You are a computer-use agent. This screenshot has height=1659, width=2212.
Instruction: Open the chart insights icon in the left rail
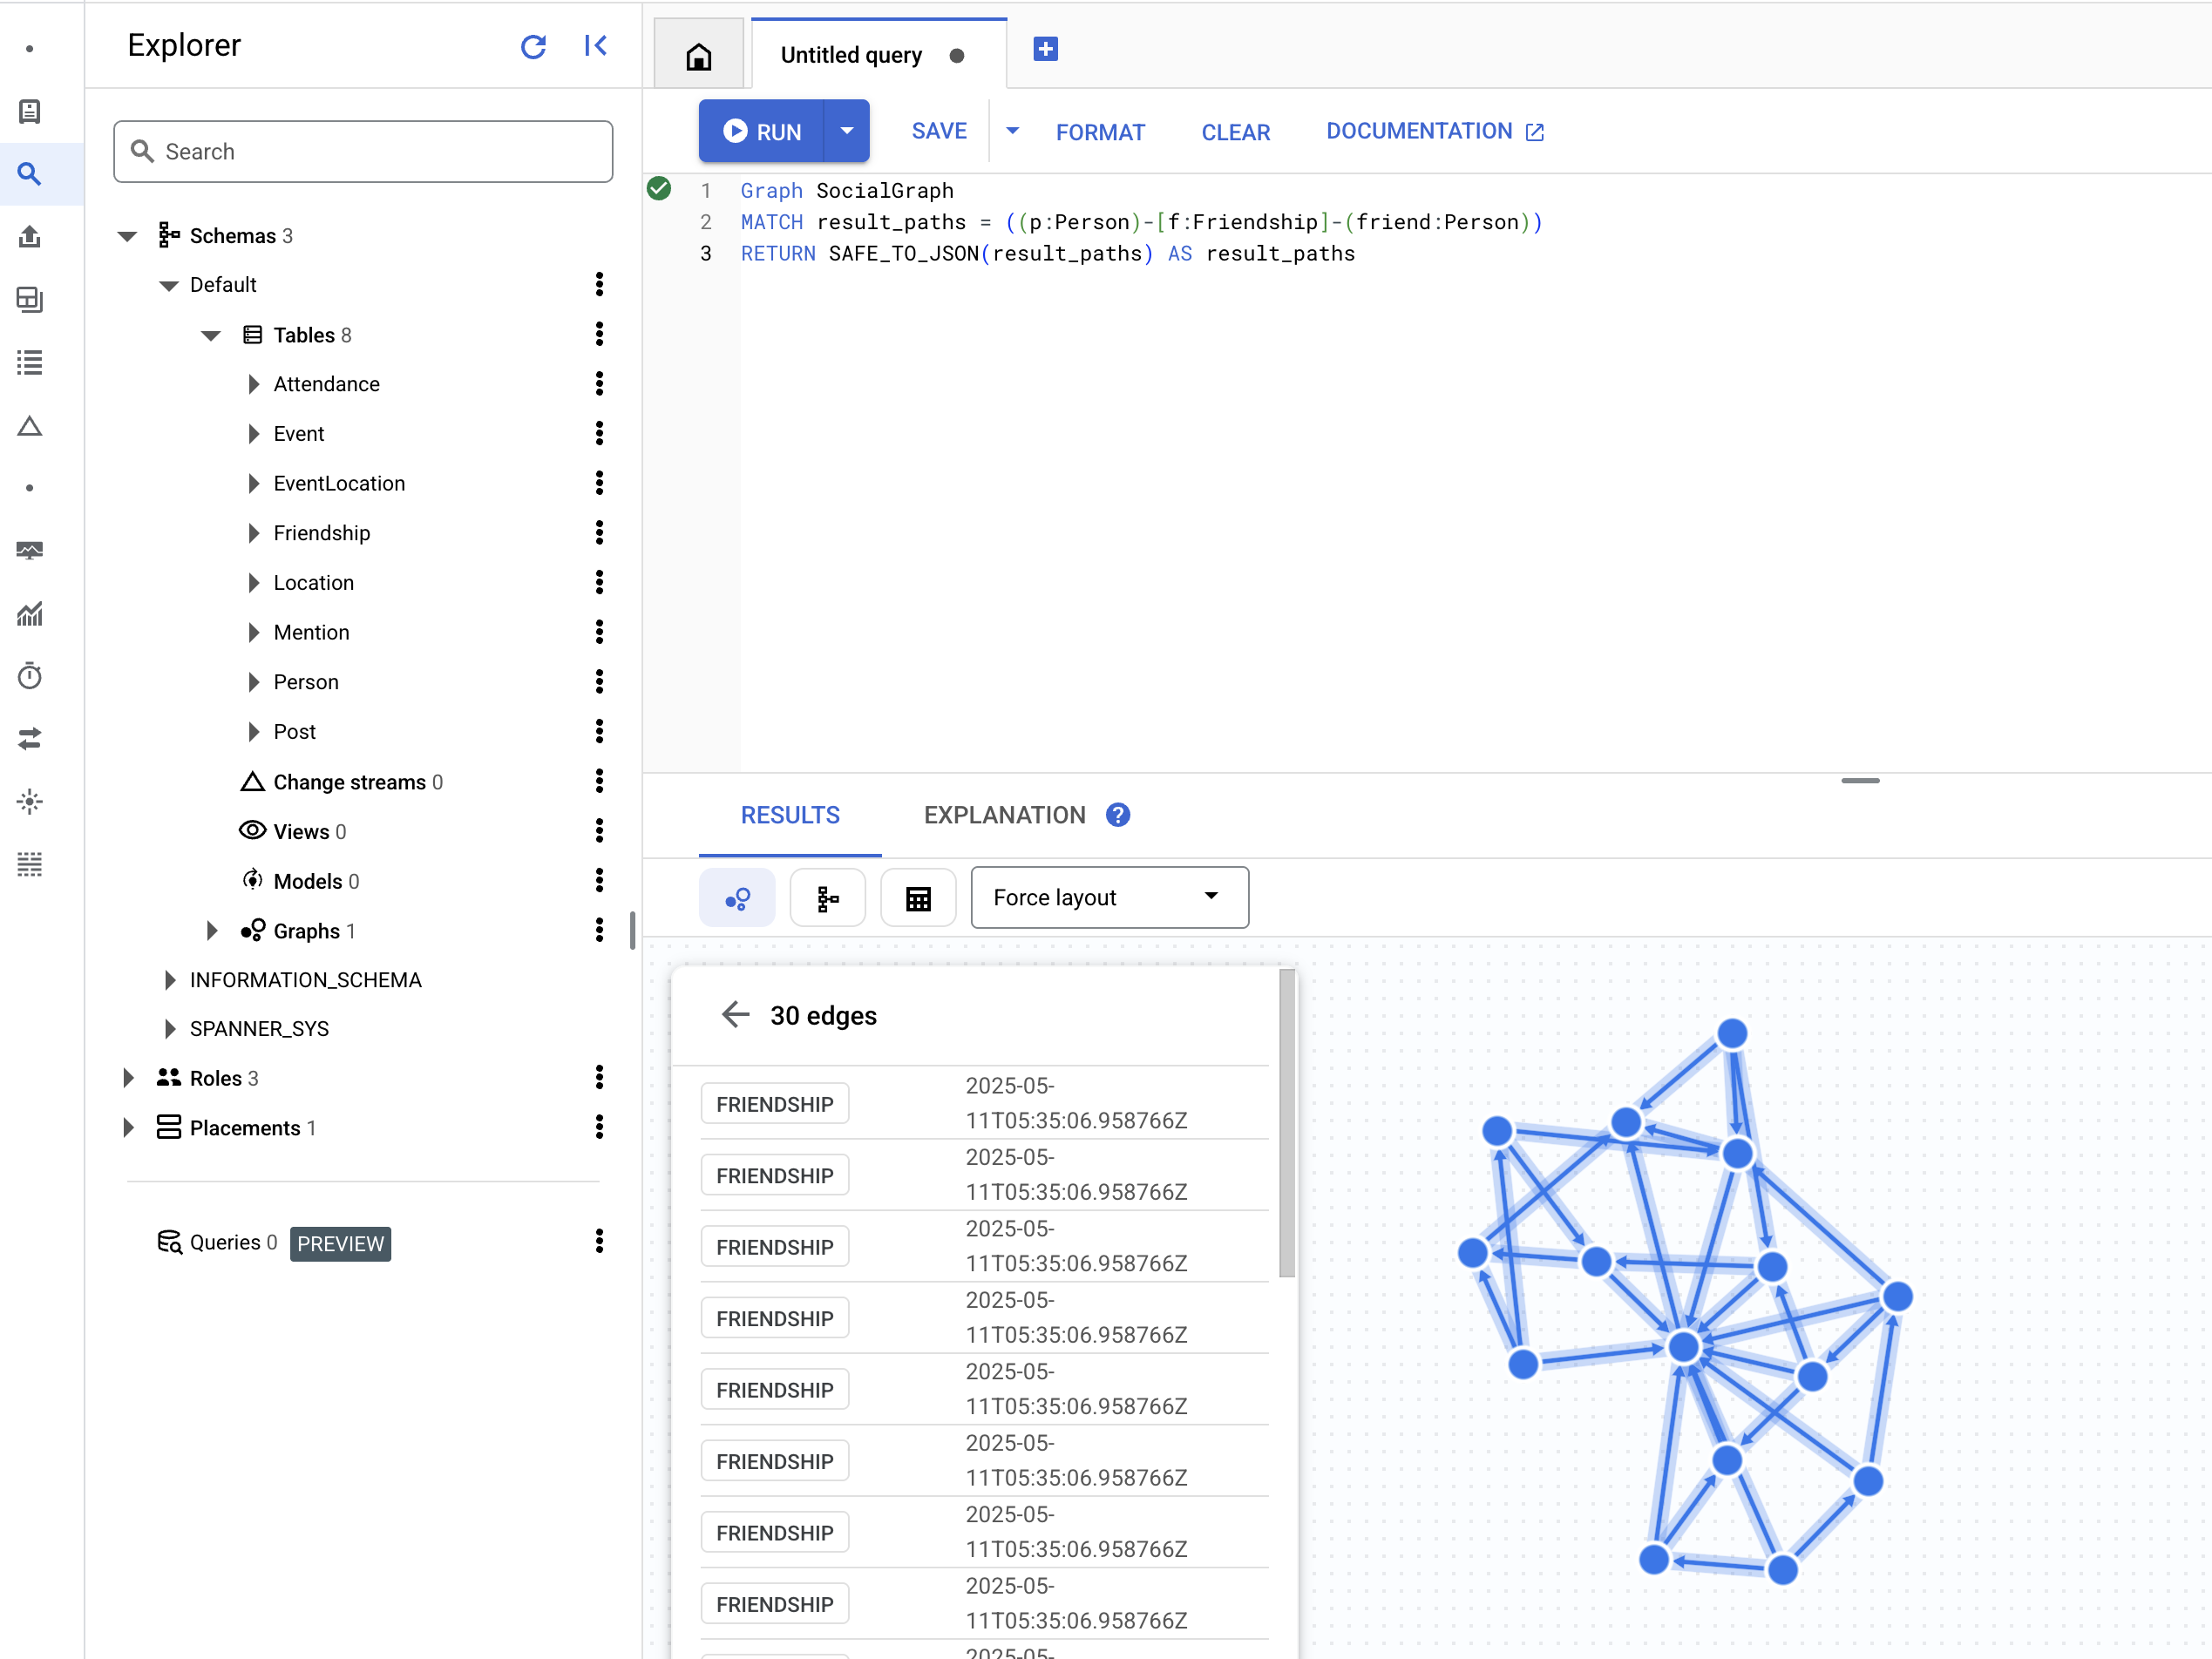[30, 614]
